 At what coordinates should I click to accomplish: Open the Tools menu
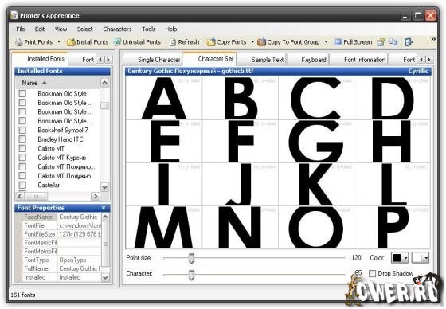click(148, 29)
